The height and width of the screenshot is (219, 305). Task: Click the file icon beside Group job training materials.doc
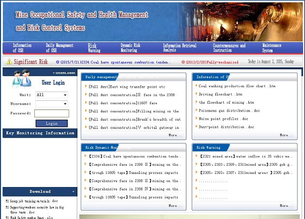point(7,201)
